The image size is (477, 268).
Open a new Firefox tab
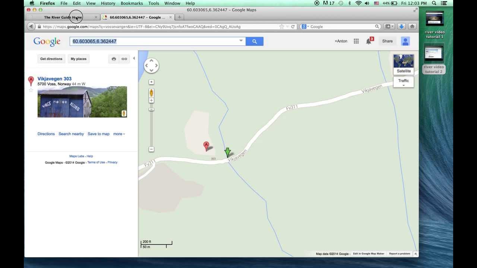point(179,17)
